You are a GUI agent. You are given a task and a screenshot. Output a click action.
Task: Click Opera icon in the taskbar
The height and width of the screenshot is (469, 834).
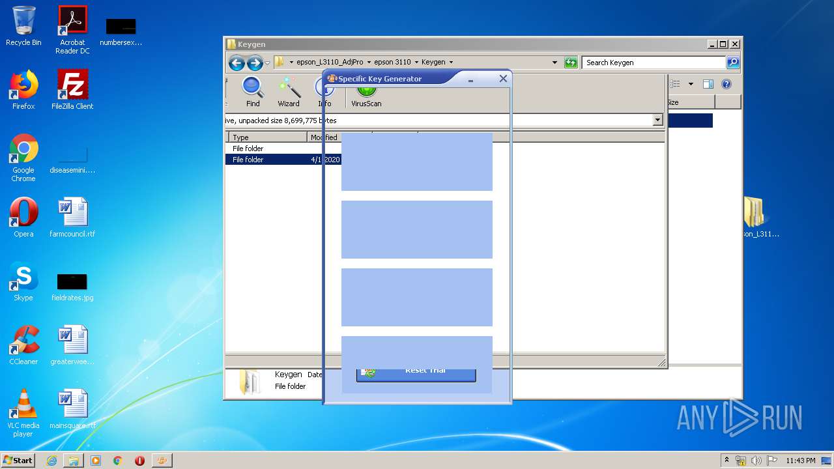[x=139, y=461]
